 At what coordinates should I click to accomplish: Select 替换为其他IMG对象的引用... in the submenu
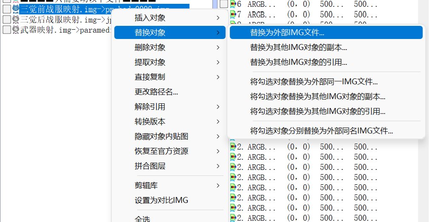coord(299,62)
